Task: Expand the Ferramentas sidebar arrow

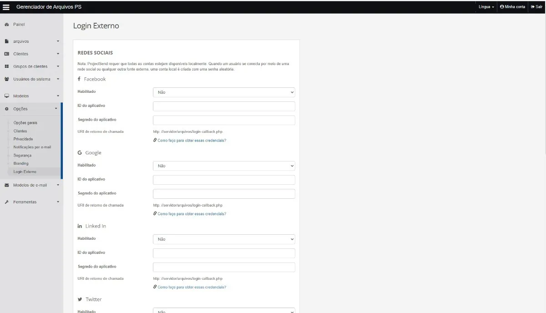Action: [x=58, y=202]
